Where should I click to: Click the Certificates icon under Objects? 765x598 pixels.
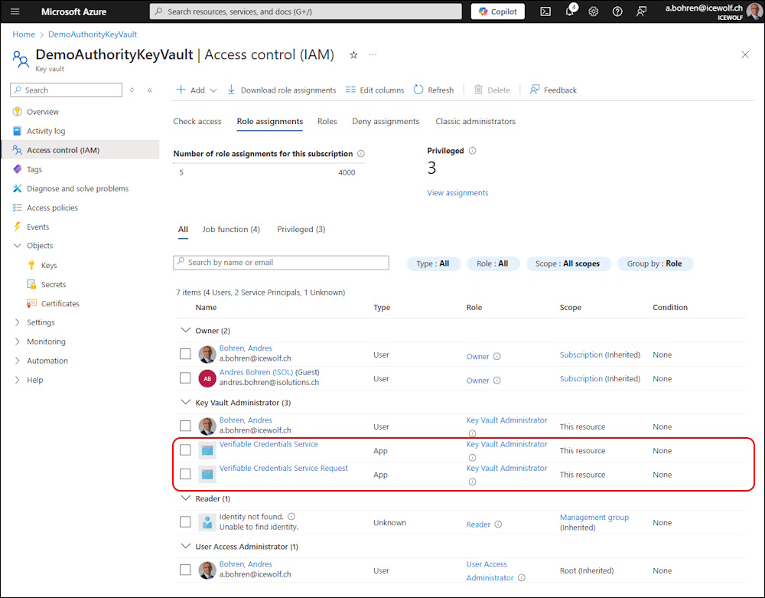31,303
